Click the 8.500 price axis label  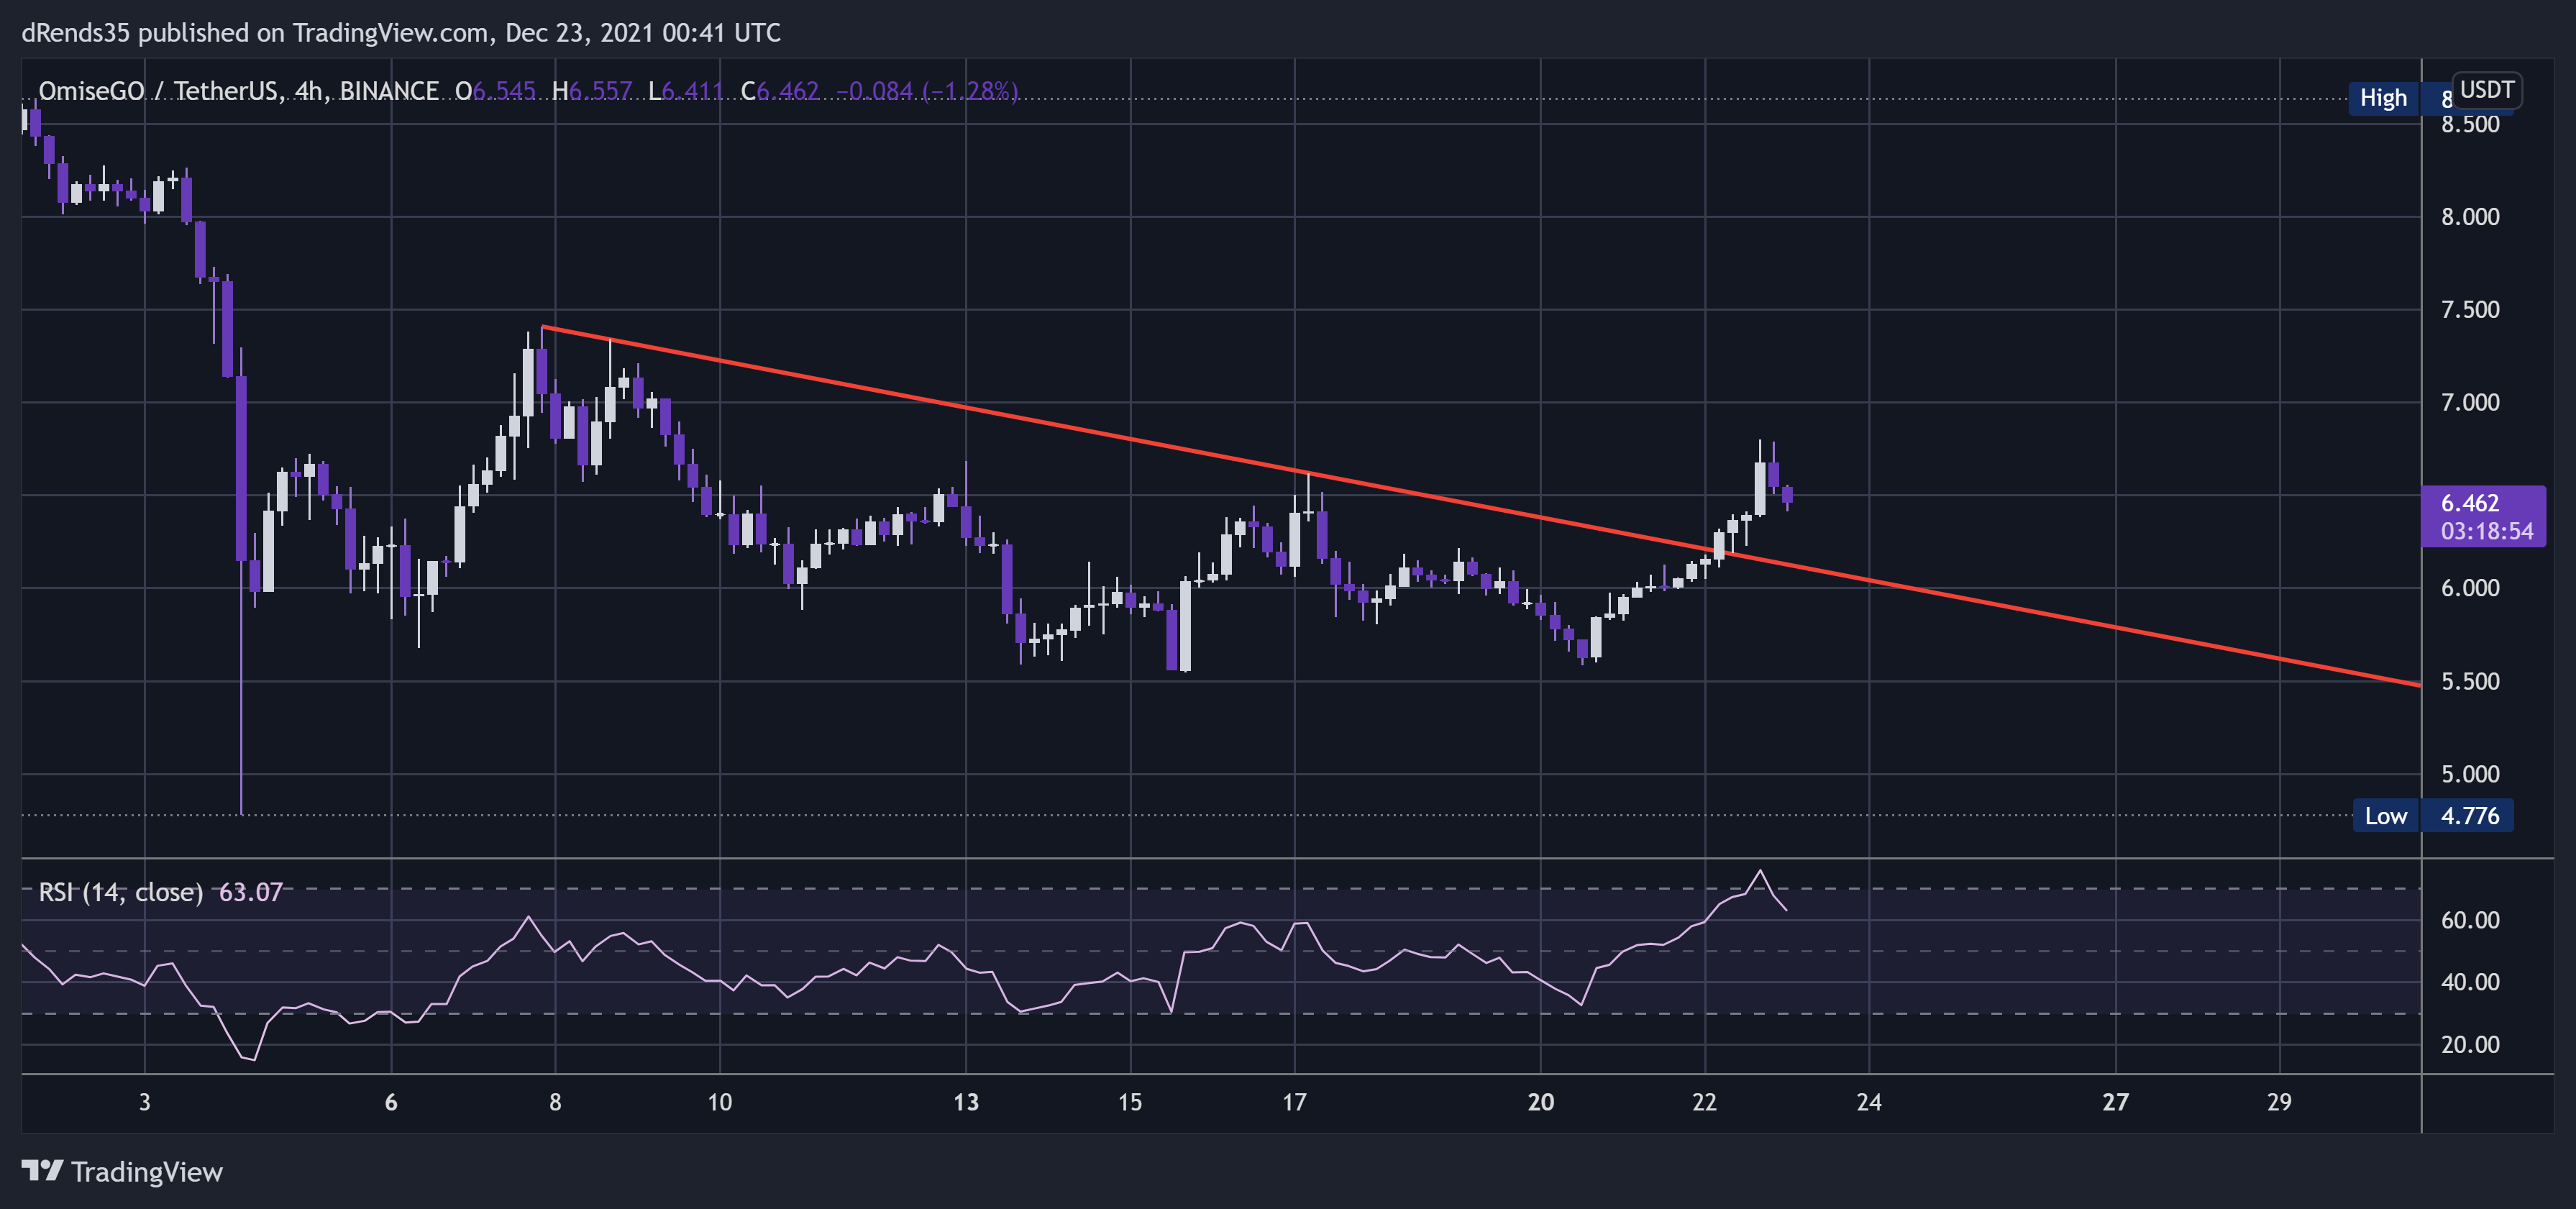coord(2469,124)
